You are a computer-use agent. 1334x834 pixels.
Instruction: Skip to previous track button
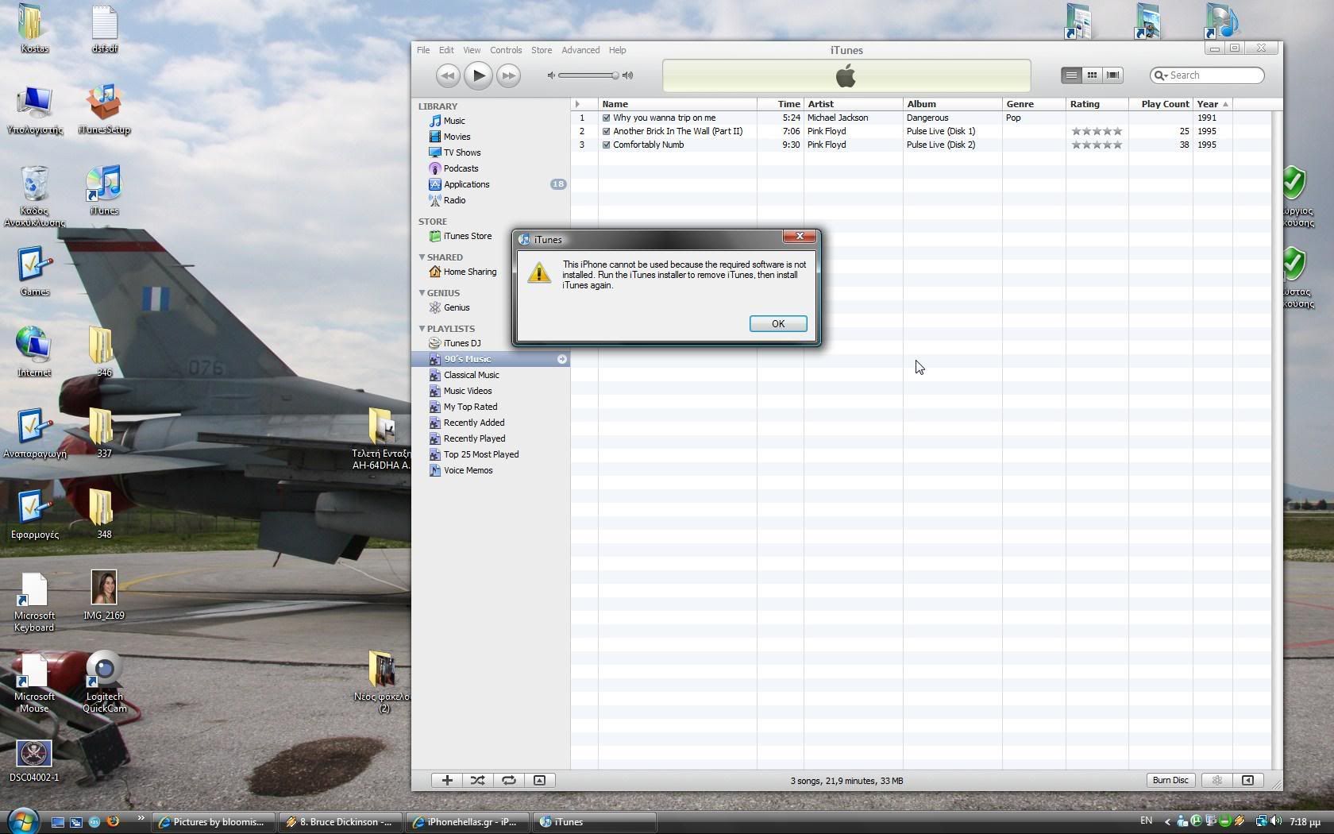447,75
